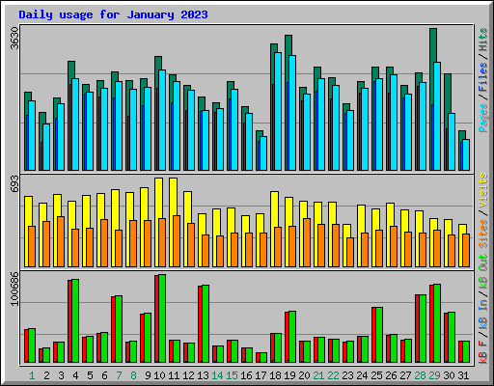Viewport: 494px width, 386px height.
Task: Click the orange Sites bar for day 20
Action: (x=307, y=242)
